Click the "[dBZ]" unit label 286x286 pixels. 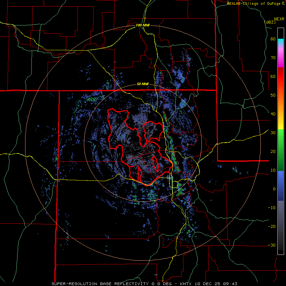point(270,22)
